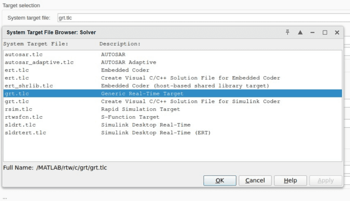Choose grt.tlc Visual C/C++ Solution for Simulink Coder
Screen dimensions: 350x201
click(103, 101)
